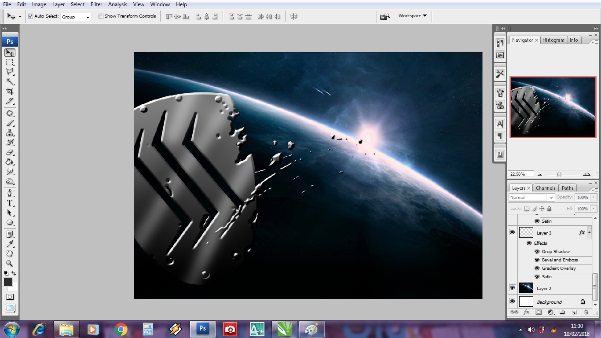The width and height of the screenshot is (601, 338).
Task: Uncheck the Auto-Select checkbox
Action: pos(31,16)
